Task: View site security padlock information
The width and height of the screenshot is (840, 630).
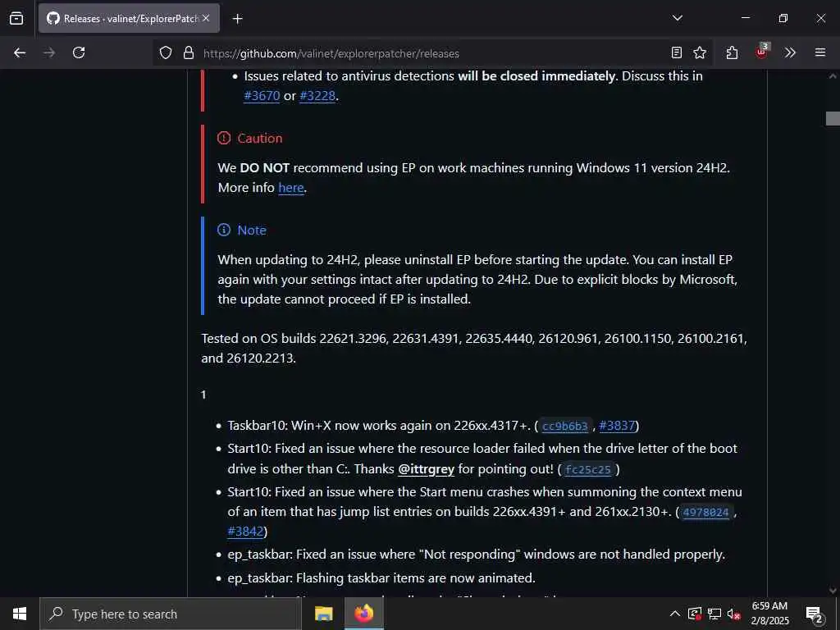Action: [x=188, y=53]
